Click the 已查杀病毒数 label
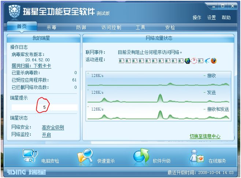241x178 pixels. tap(26, 73)
